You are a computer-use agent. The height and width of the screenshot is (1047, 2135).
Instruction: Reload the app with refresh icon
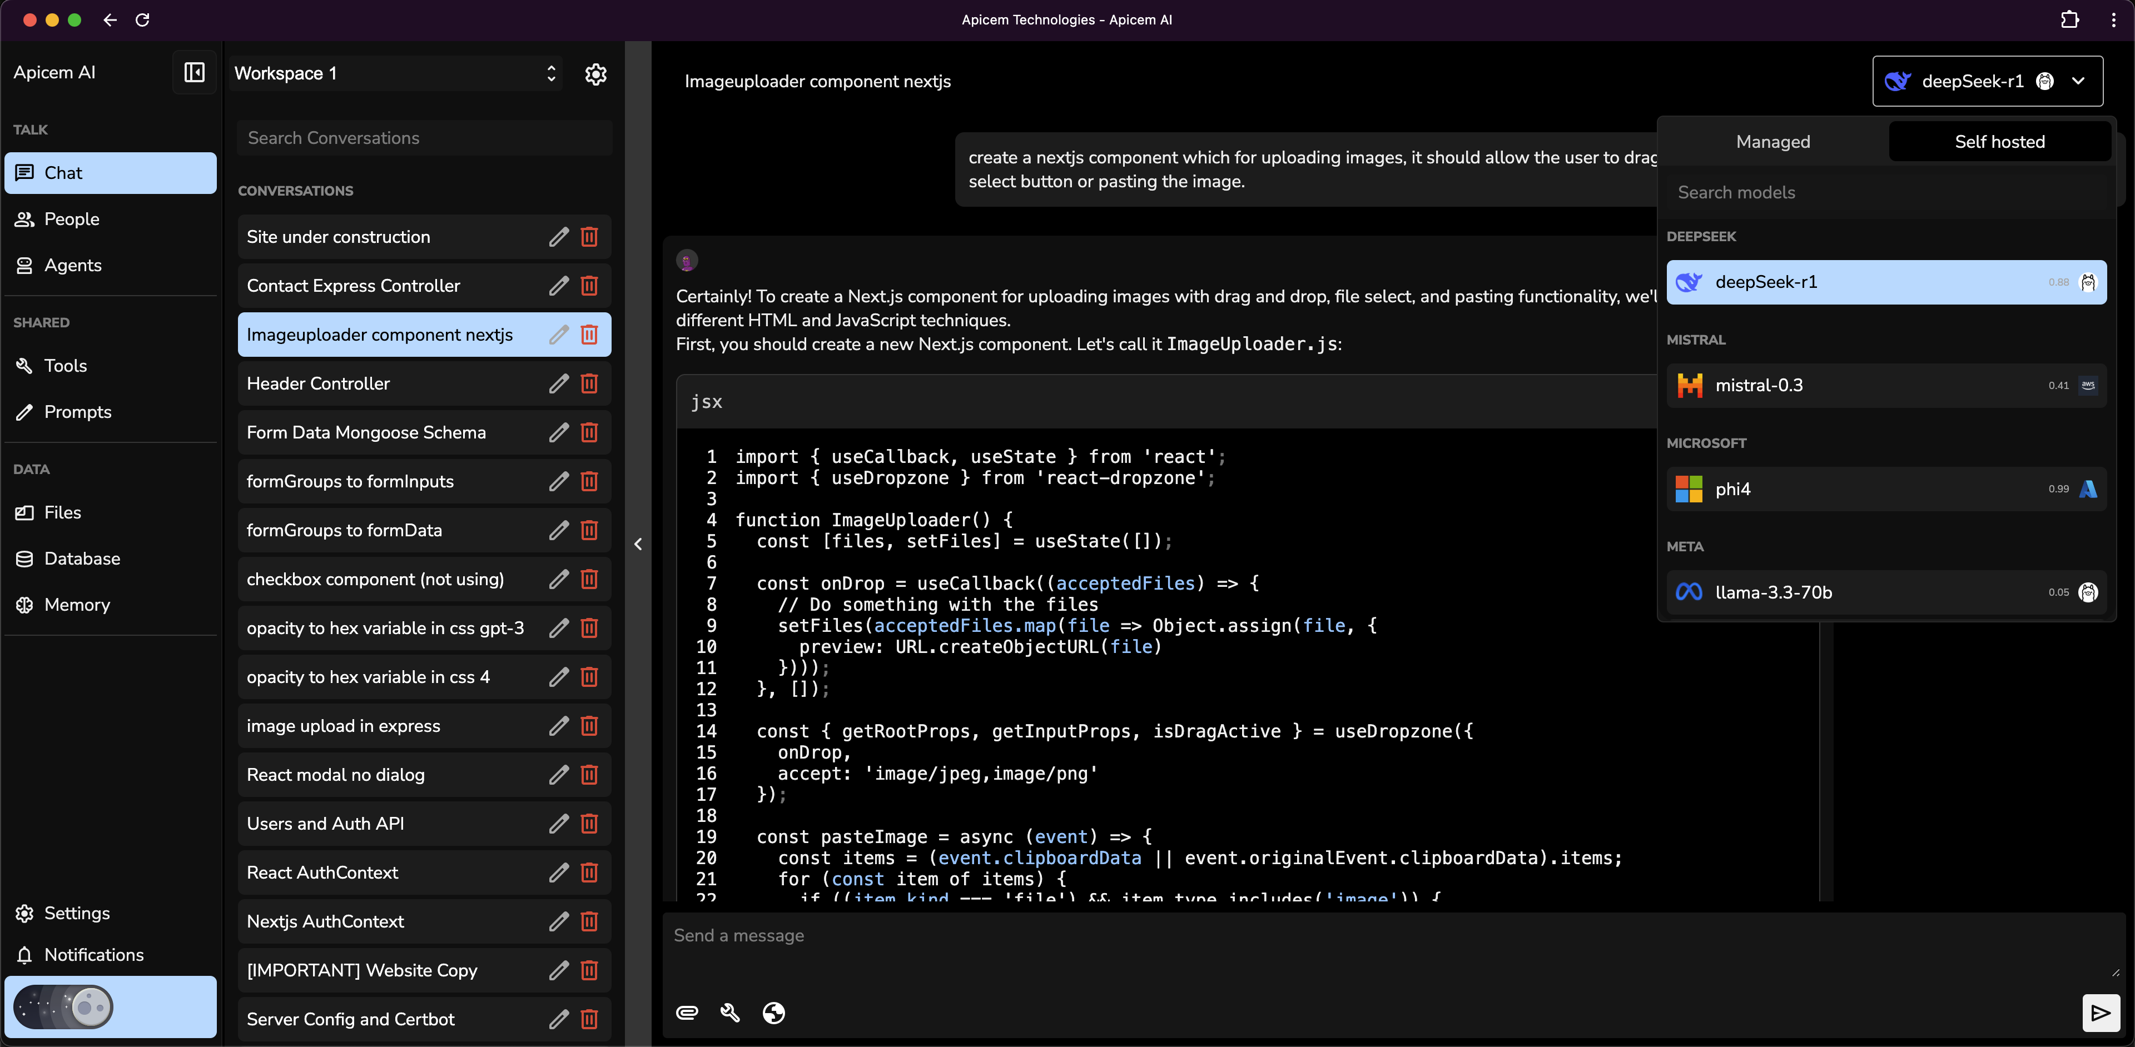(x=142, y=19)
